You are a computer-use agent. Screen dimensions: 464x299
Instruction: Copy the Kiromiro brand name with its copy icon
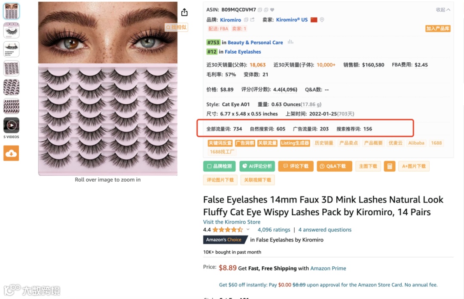(x=246, y=20)
